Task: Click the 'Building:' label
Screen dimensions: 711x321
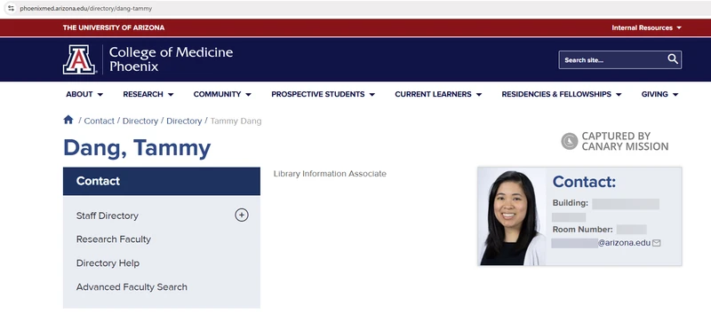Action: coord(570,203)
